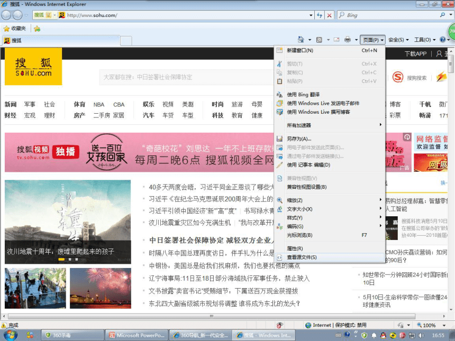Click the Refresh page icon
This screenshot has width=455, height=341.
tap(320, 15)
